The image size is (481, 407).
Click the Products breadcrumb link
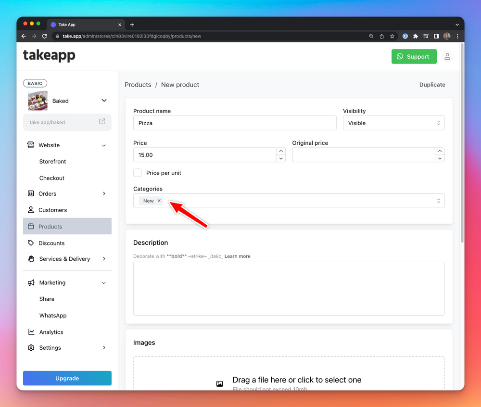pyautogui.click(x=138, y=85)
